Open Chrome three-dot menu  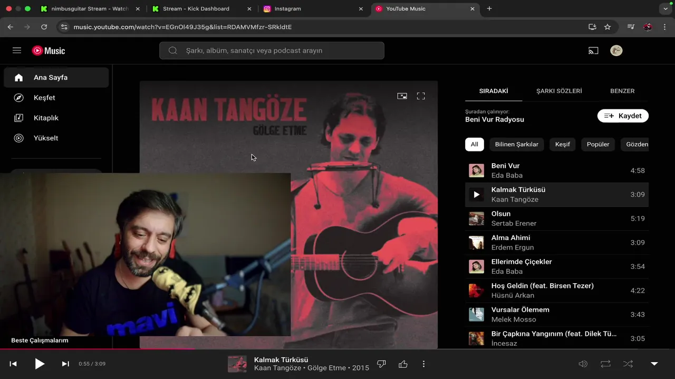tap(664, 27)
